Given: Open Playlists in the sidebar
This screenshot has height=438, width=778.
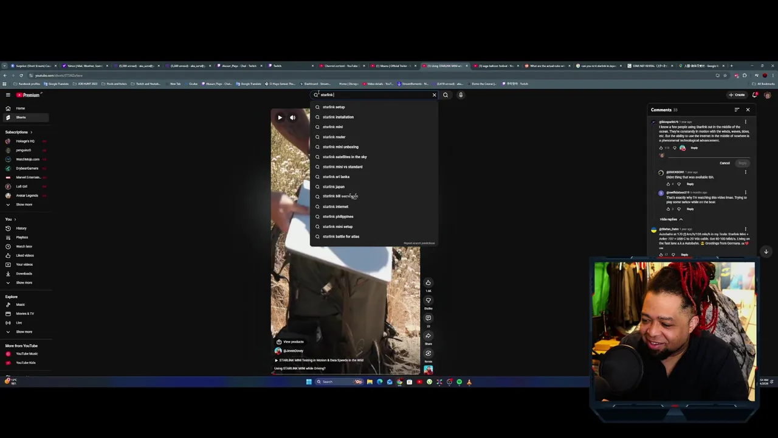Looking at the screenshot, I should click(25, 237).
